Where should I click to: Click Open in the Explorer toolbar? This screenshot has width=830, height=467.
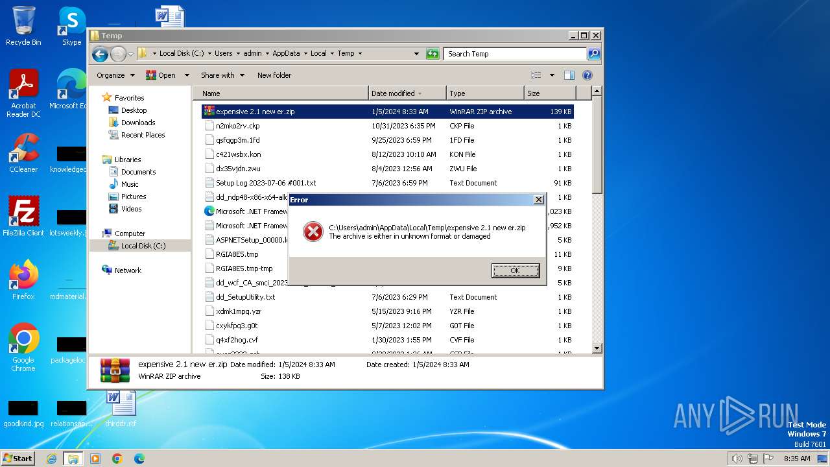tap(161, 75)
